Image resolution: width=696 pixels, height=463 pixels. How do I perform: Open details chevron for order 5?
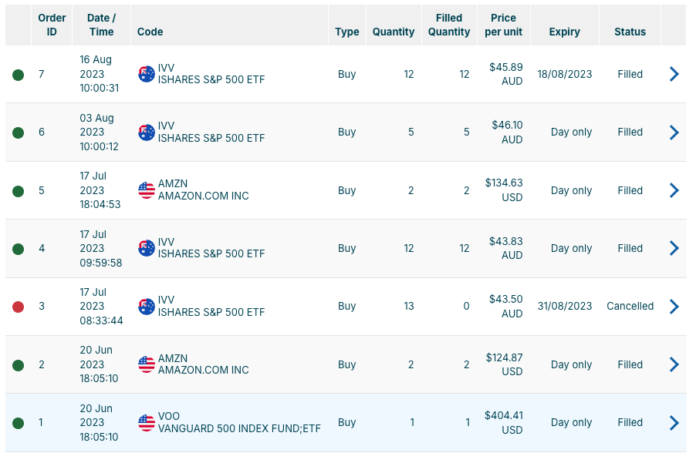(674, 190)
